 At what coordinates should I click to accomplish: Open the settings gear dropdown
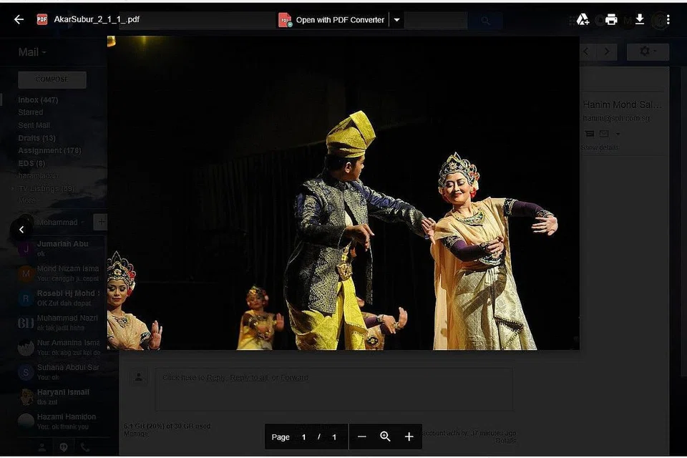pos(648,52)
